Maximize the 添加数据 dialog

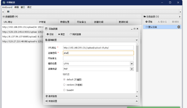pyautogui.click(x=135, y=29)
